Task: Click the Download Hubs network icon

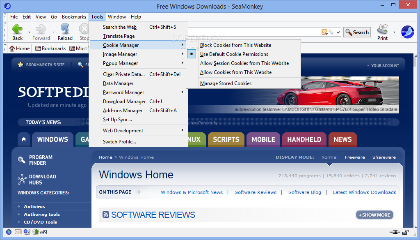Action: pos(22,179)
